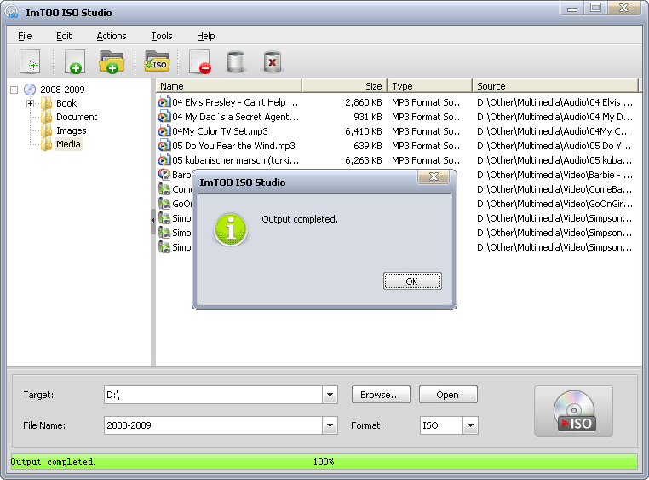The height and width of the screenshot is (480, 649).
Task: Click video icon of GoOnGir file row
Action: point(164,204)
